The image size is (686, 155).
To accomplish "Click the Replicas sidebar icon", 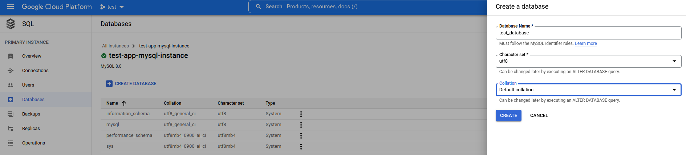I will 11,129.
